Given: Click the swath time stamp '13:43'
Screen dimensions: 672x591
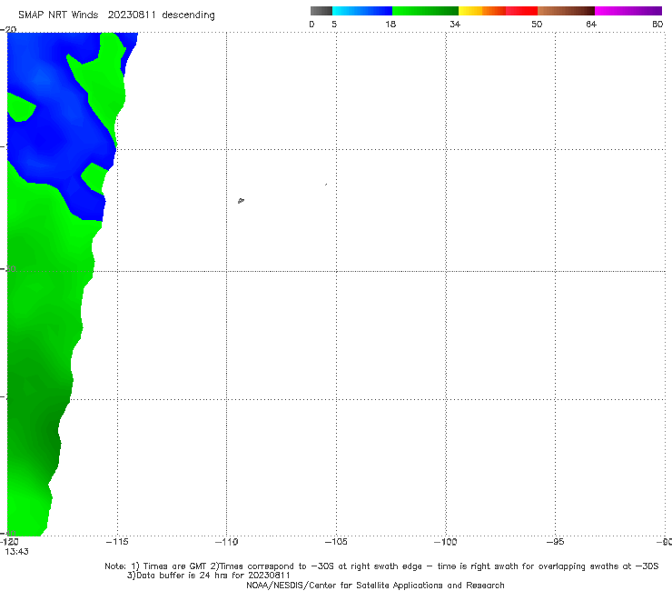Looking at the screenshot, I should pos(16,552).
